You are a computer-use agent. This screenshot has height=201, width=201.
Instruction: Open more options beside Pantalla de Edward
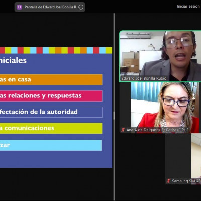tap(81, 7)
